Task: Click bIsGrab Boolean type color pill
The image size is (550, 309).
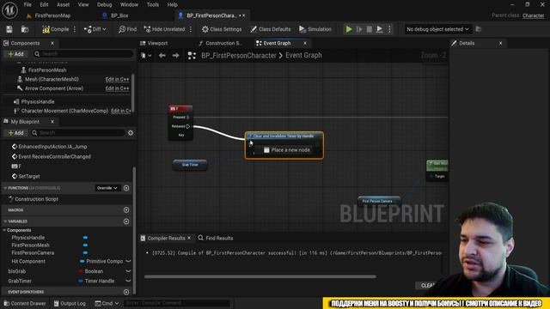Action: click(81, 271)
